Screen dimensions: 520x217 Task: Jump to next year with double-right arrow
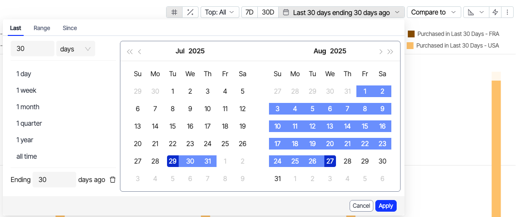pyautogui.click(x=390, y=51)
